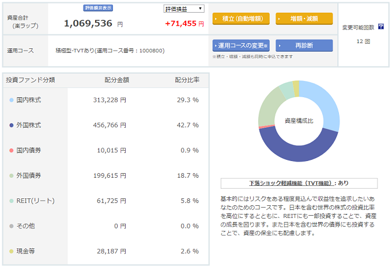Click the 国内債券 fund label

[28, 150]
